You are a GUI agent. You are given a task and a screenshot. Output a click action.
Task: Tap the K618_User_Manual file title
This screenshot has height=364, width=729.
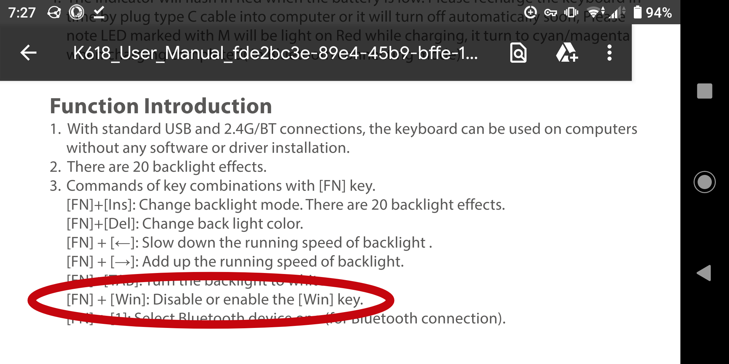click(275, 53)
